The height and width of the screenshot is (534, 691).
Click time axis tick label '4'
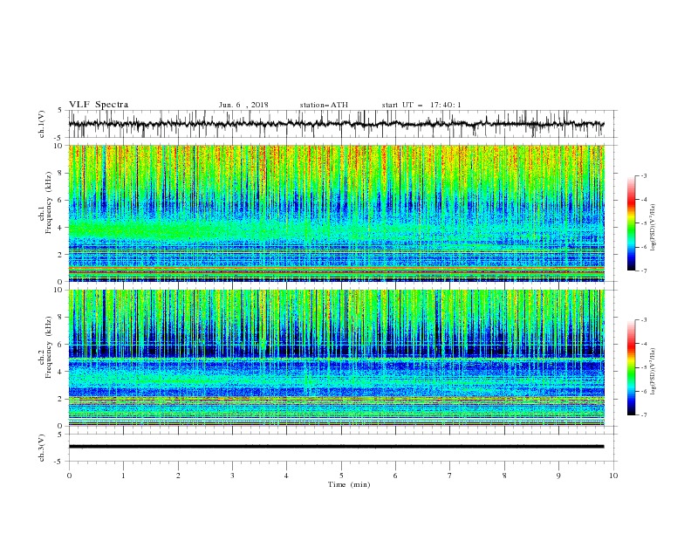point(286,476)
